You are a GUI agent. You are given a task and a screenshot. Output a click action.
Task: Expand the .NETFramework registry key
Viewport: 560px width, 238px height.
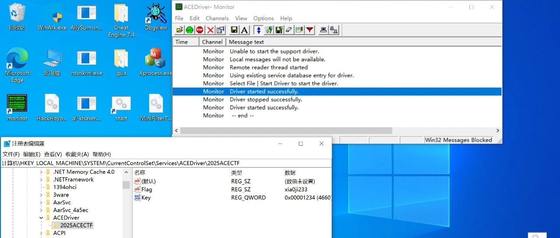[42, 179]
